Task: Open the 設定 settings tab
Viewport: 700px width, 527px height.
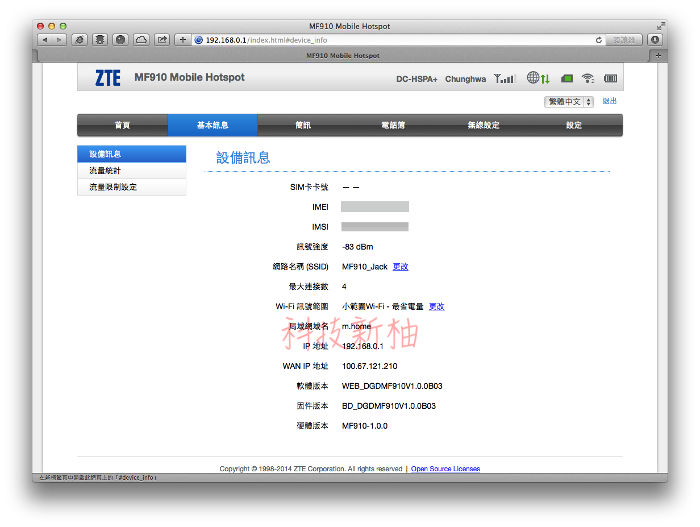Action: point(574,125)
